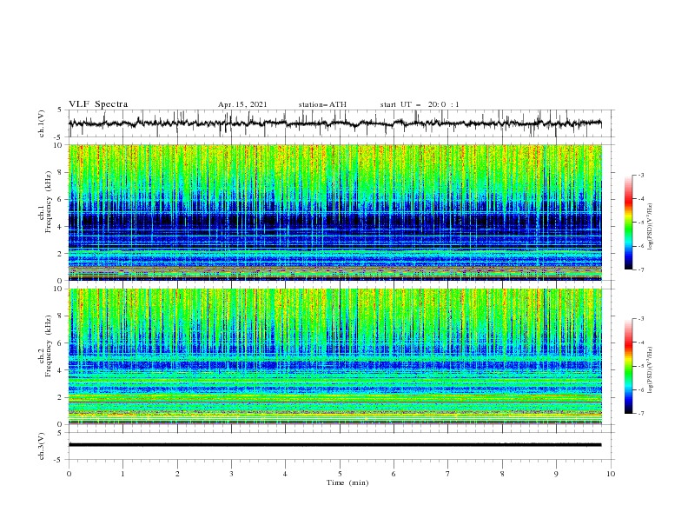Viewport: 688px width, 532px height.
Task: Click the '-3' label on ch.1 color bar
Action: click(640, 175)
